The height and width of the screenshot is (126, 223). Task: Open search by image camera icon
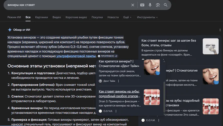158,5
